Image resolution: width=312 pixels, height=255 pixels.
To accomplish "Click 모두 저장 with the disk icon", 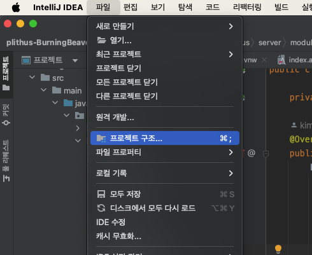I will point(165,194).
